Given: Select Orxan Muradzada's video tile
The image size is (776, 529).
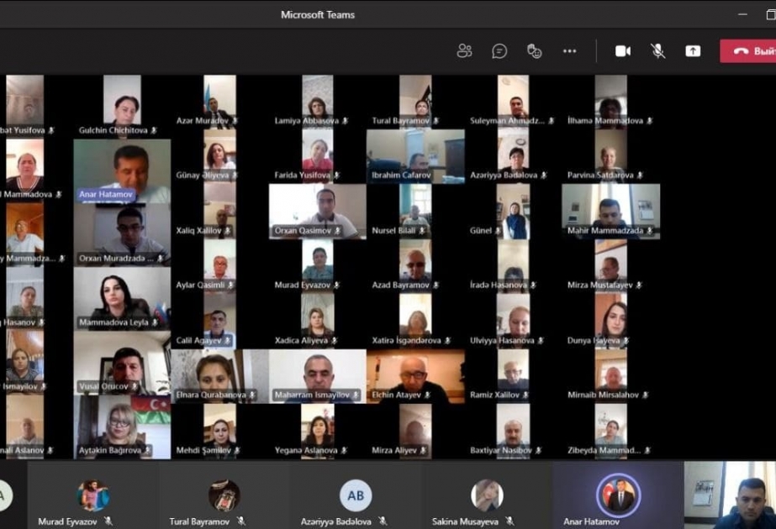Looking at the screenshot, I should (x=122, y=235).
